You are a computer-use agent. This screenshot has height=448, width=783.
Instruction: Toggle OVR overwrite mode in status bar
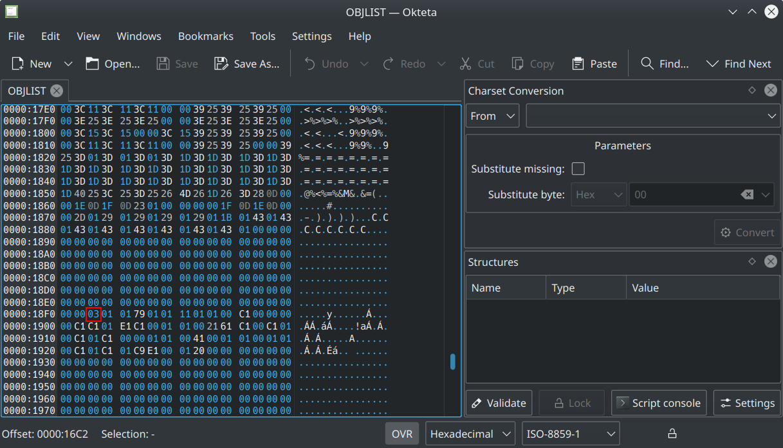point(402,434)
